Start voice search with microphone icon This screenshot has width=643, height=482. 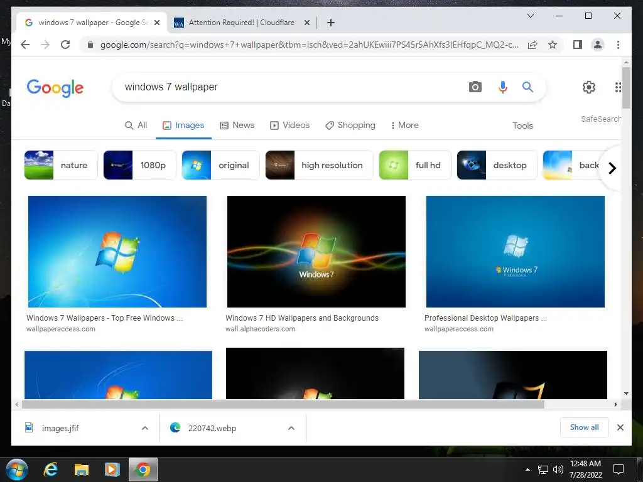pyautogui.click(x=503, y=87)
